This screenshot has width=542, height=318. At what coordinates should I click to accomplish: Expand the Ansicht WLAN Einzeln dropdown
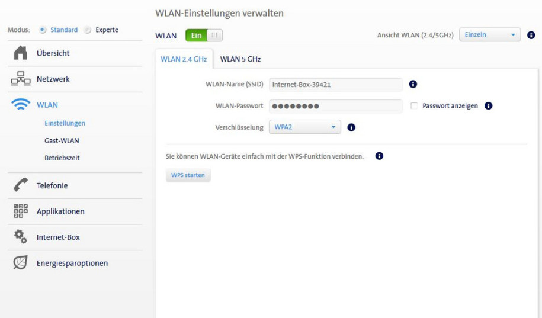(490, 34)
